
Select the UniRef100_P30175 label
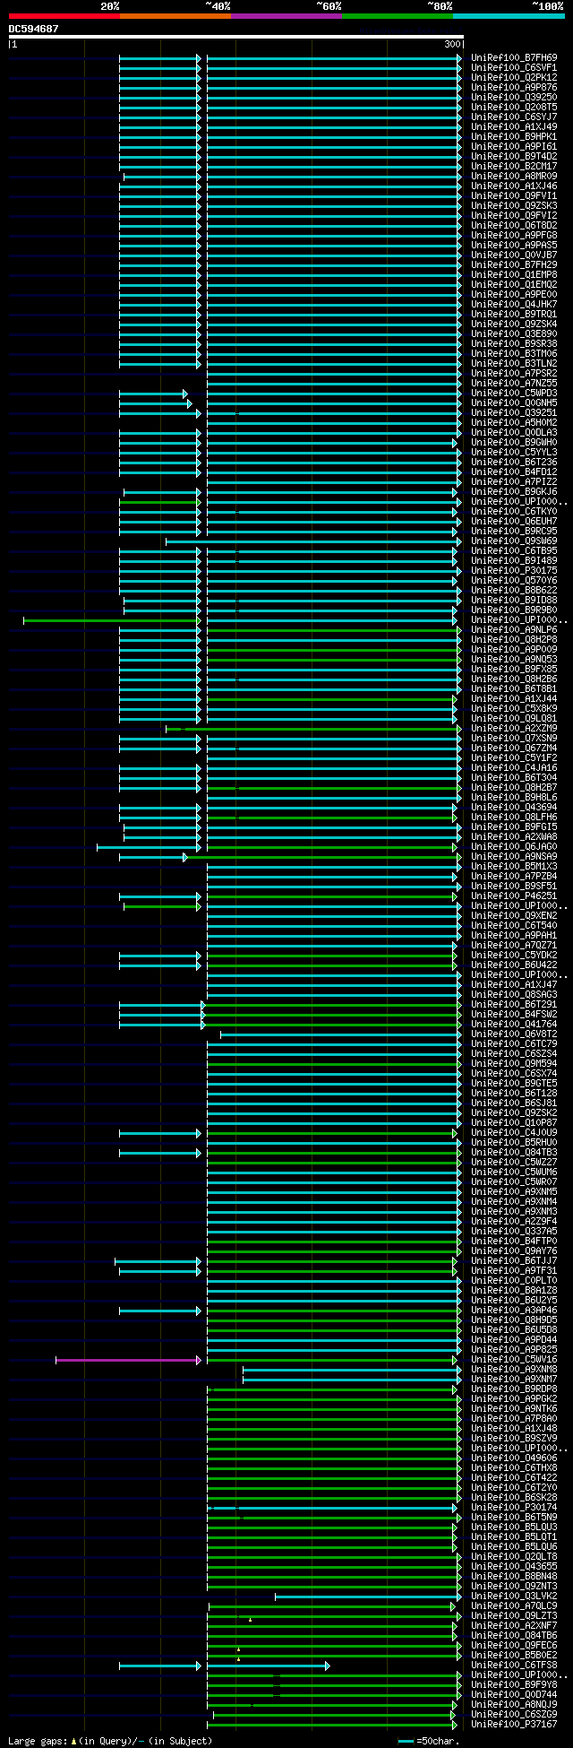tap(514, 570)
